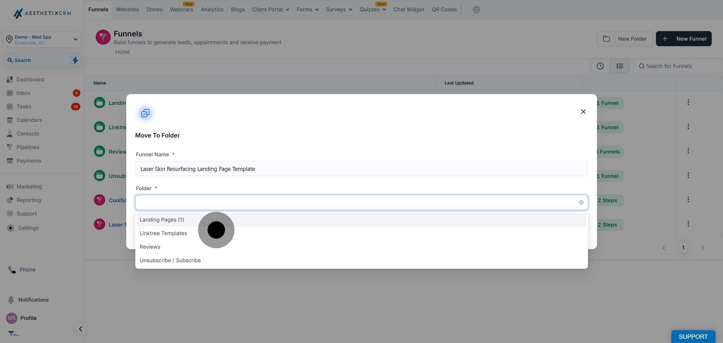
Task: Click the New Folder button
Action: click(625, 39)
